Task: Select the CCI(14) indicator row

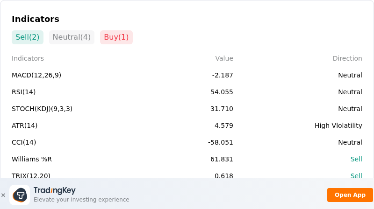Action: click(x=187, y=142)
